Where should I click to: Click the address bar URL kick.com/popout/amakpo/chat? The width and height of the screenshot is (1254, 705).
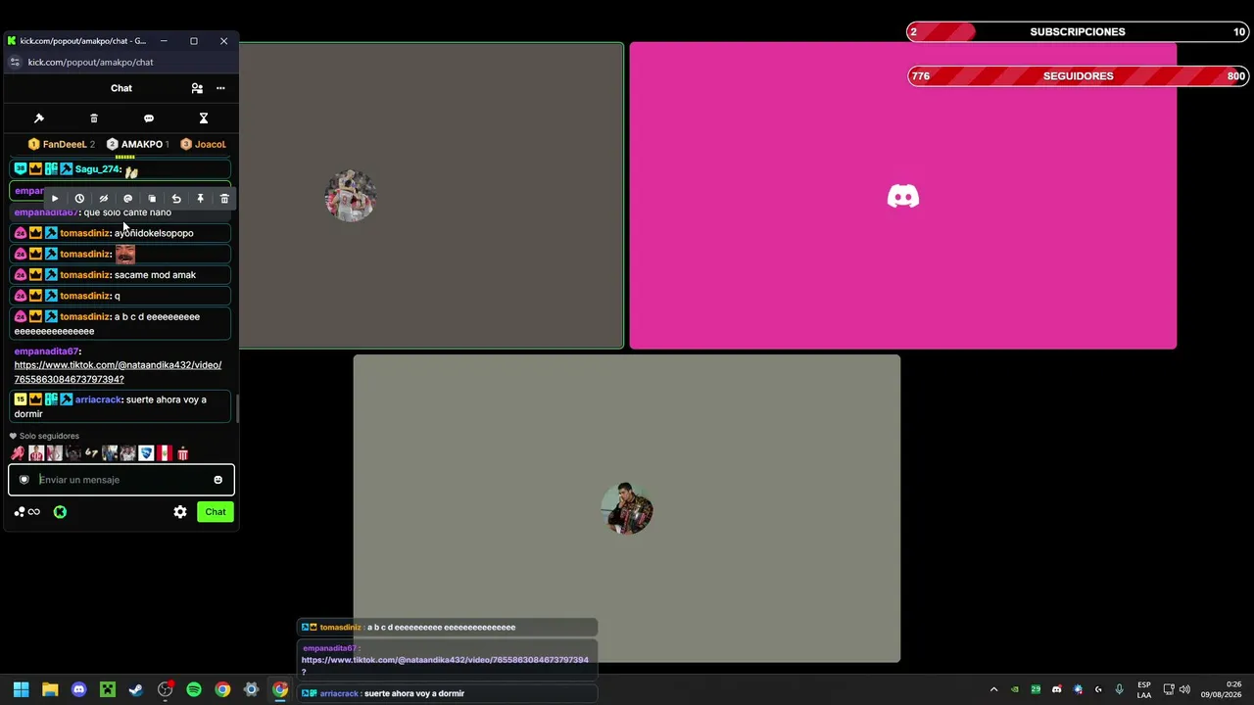tap(90, 63)
